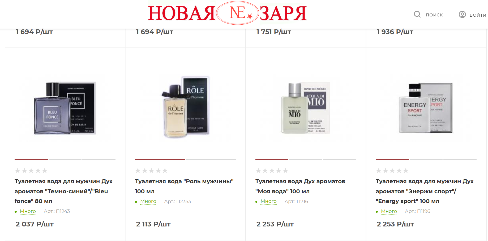Open product title "Роль мужчины" 100 мл
Viewport: 488px width, 241px height.
click(x=184, y=186)
